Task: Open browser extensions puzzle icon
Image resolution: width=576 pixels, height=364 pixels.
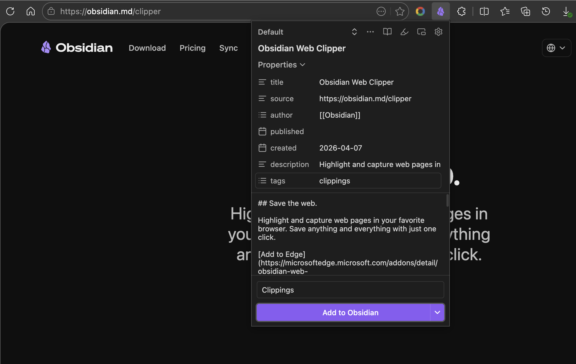Action: point(461,11)
